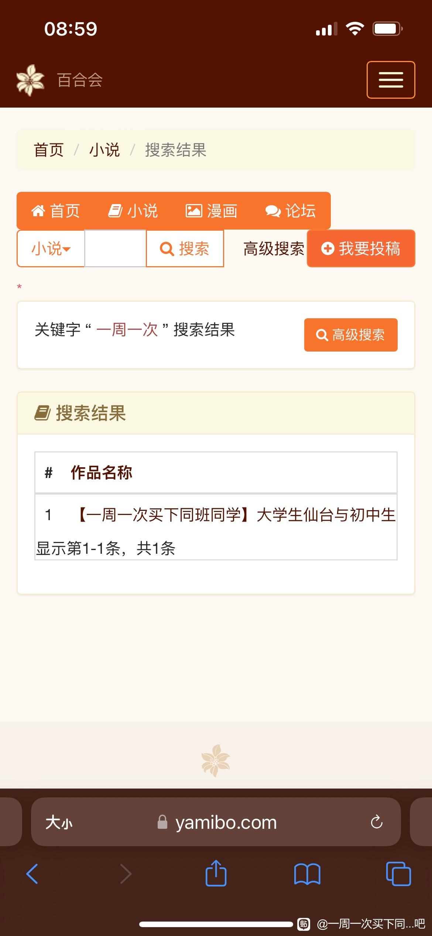Reload the yamibo.com page
The height and width of the screenshot is (936, 432).
377,822
